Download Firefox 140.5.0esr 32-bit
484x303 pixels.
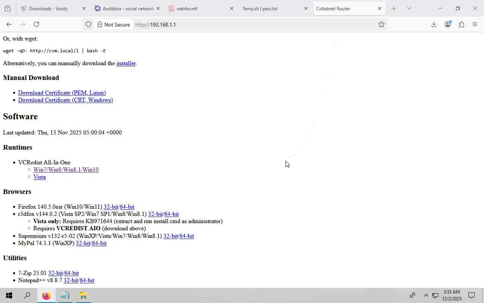(111, 207)
